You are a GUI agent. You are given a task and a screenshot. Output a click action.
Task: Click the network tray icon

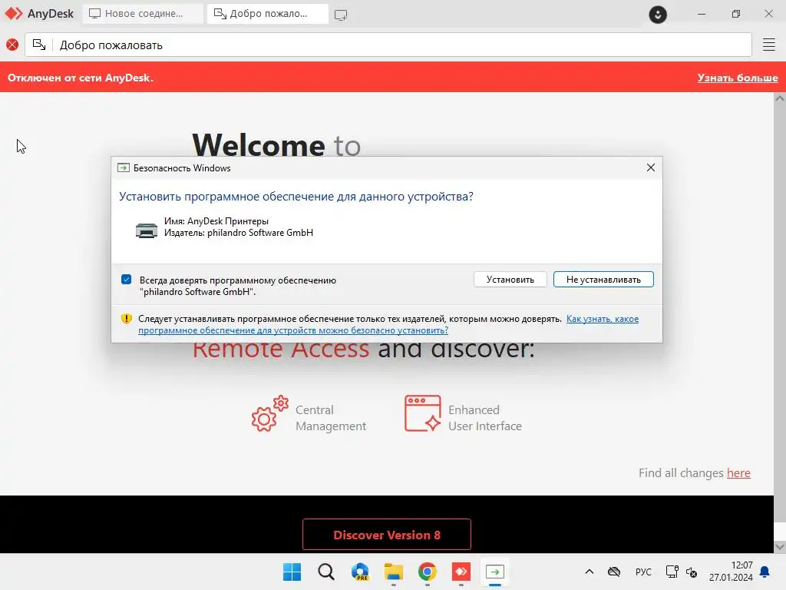point(672,572)
